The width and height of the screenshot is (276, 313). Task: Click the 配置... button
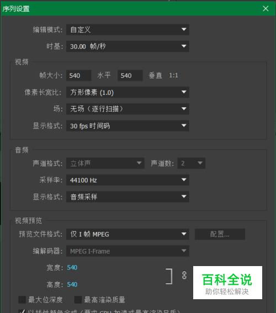click(x=220, y=234)
